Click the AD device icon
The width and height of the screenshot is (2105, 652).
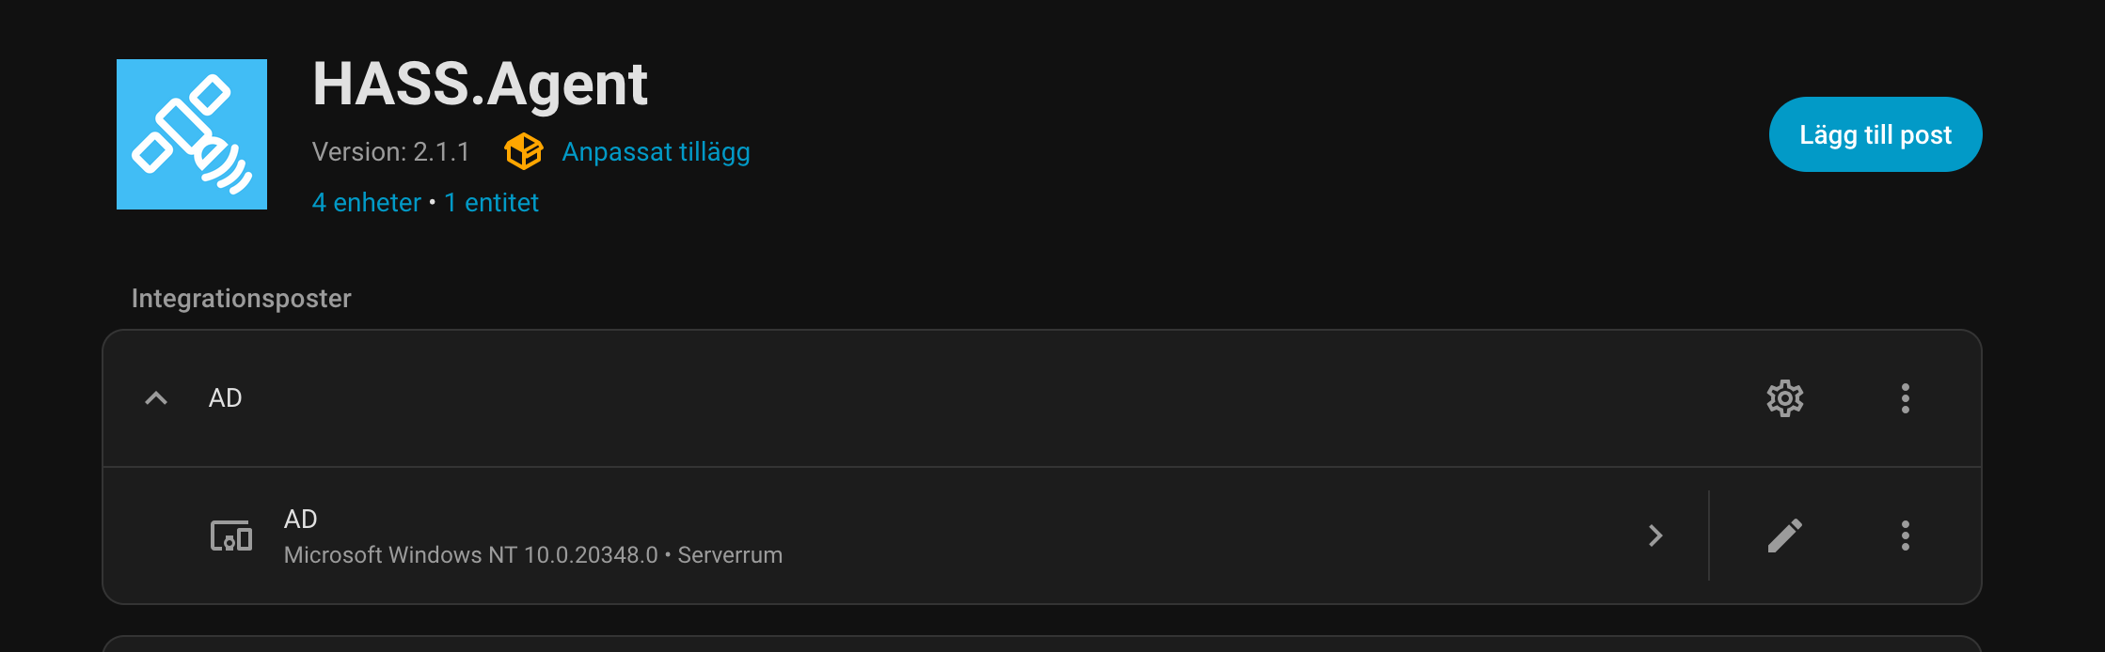(x=231, y=536)
